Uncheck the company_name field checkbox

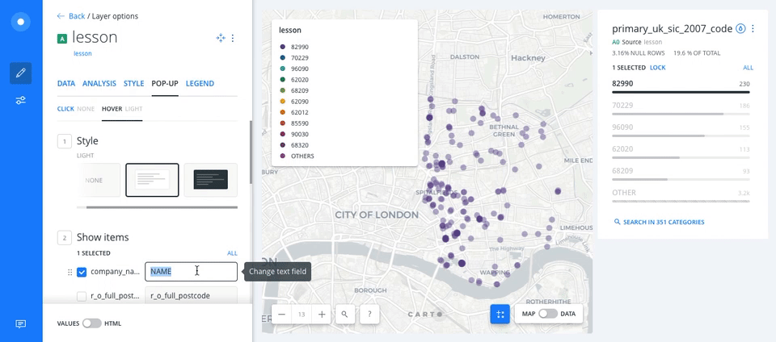(82, 272)
